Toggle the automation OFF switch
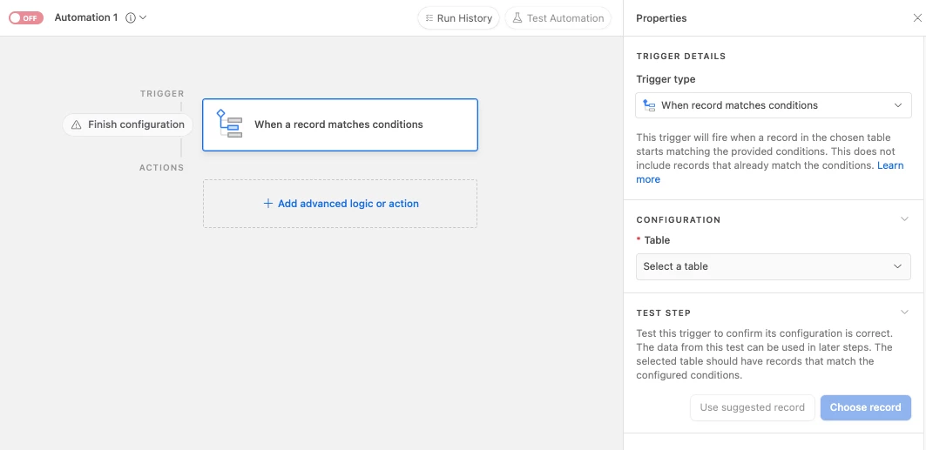This screenshot has height=450, width=926. (x=26, y=17)
